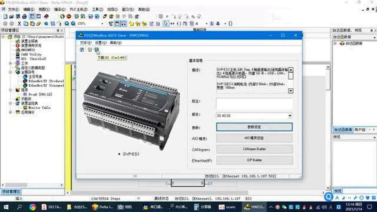The width and height of the screenshot is (377, 212).
Task: Open the 100% zoom level dropdown
Action: click(x=102, y=23)
